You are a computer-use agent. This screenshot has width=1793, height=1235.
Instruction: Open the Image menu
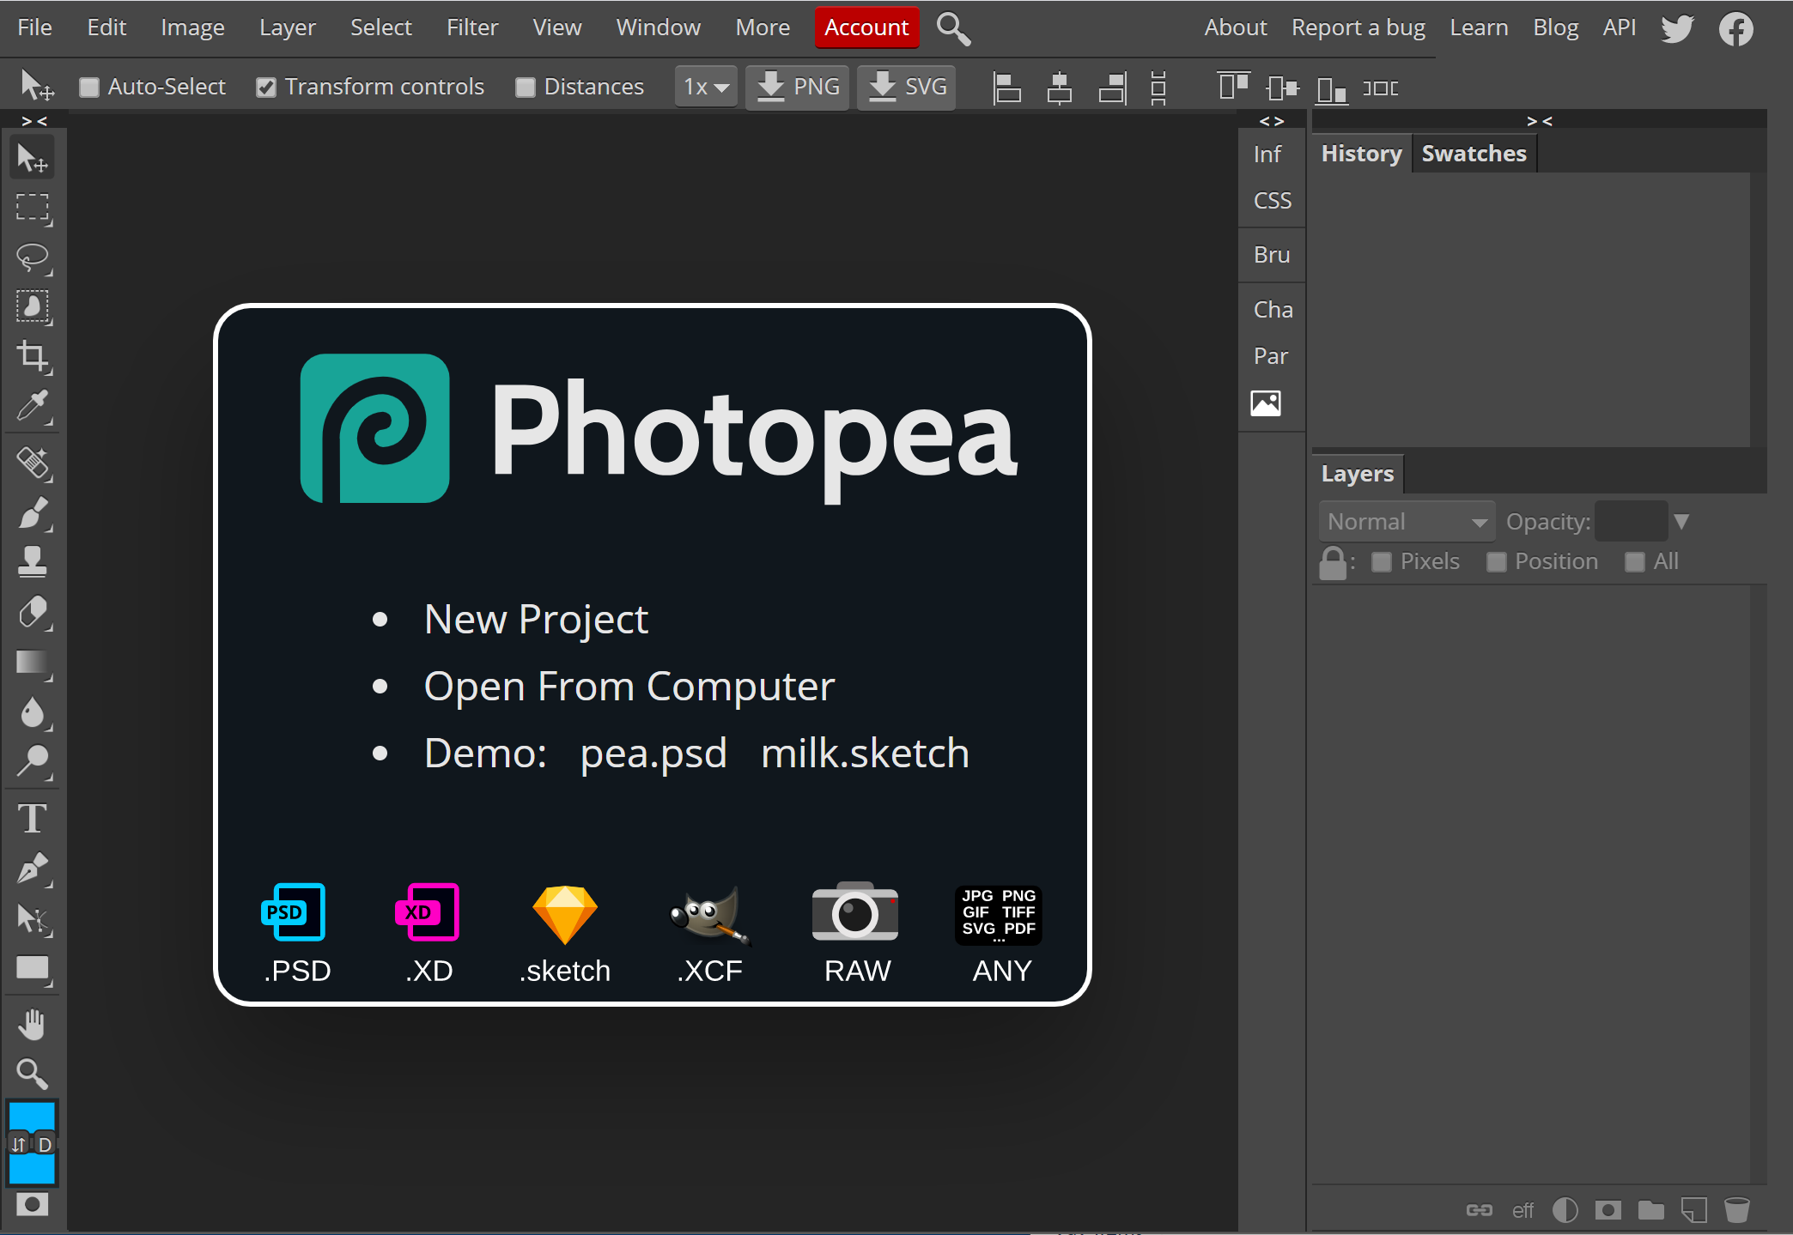click(192, 27)
